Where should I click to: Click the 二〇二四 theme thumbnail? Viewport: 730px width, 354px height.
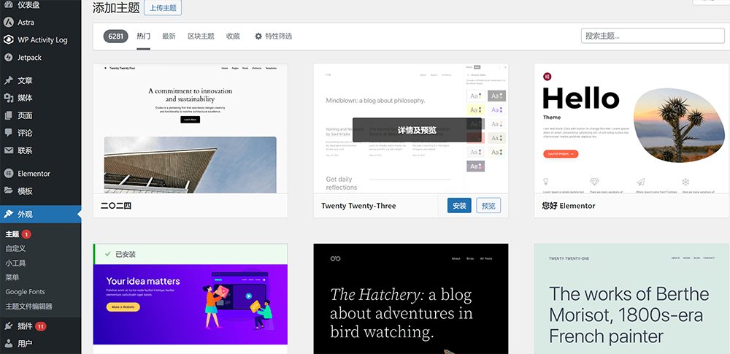[x=191, y=128]
